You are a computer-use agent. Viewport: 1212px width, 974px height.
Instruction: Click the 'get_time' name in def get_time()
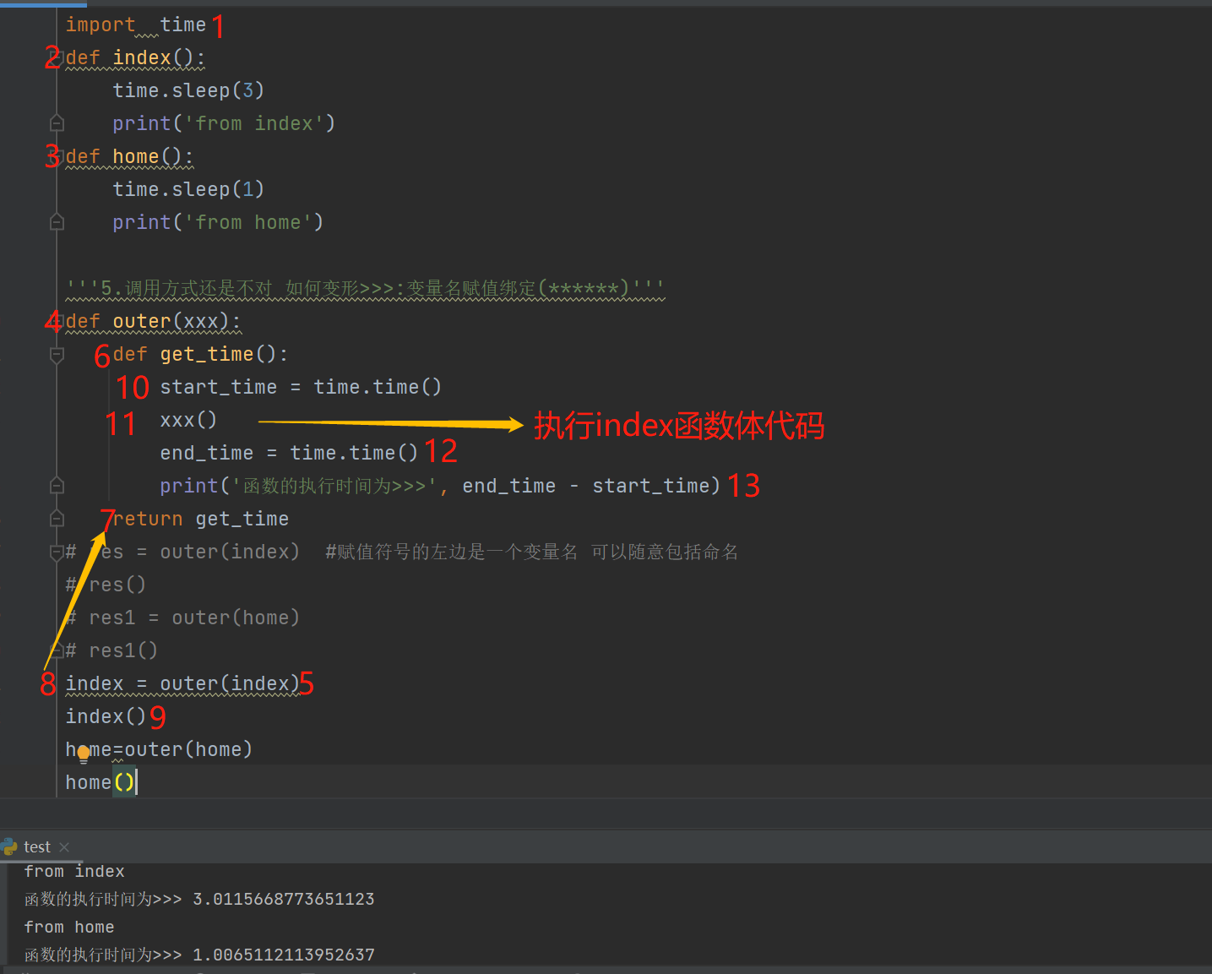point(207,354)
